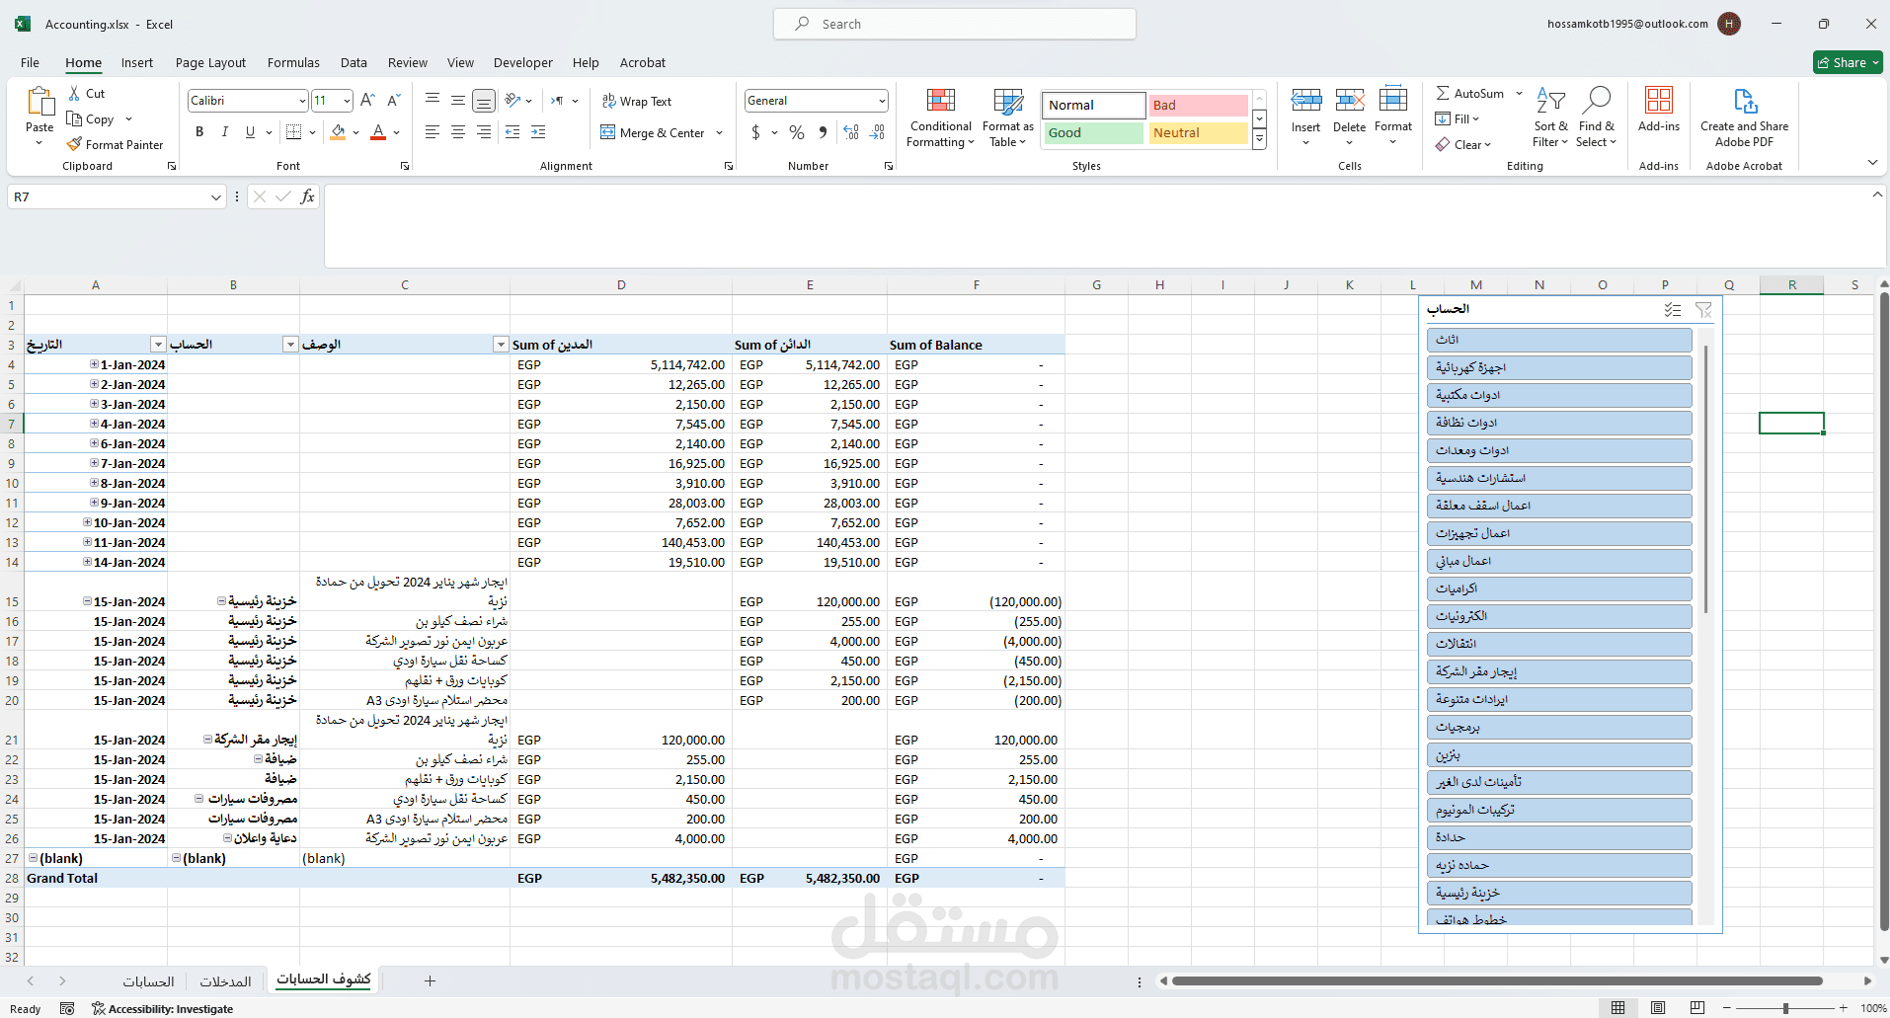Clear the slicer filter icon
Viewport: 1890px width, 1018px height.
coord(1703,309)
